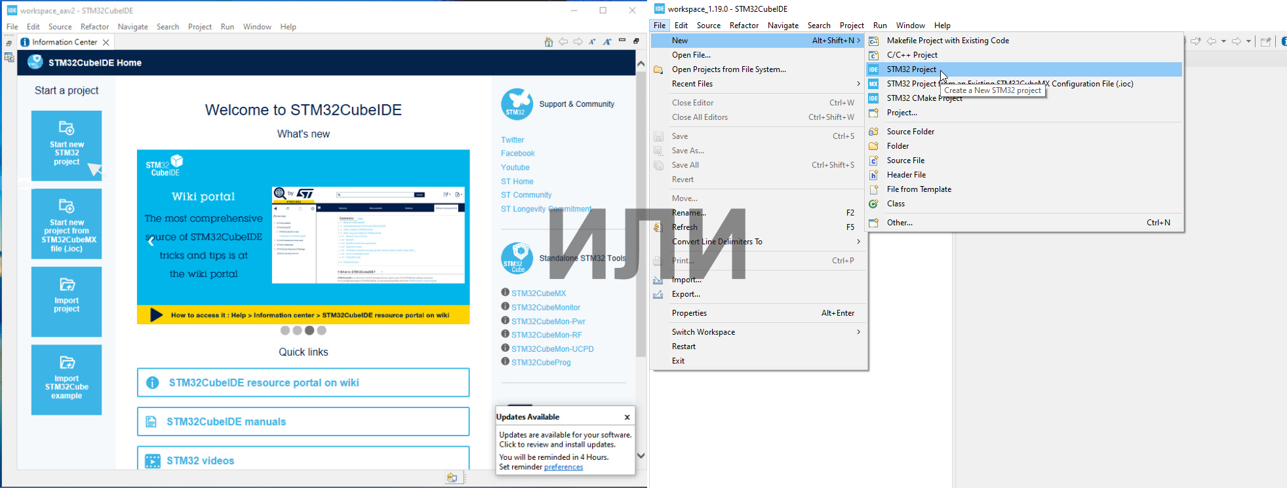Open the ST Community link

point(526,195)
